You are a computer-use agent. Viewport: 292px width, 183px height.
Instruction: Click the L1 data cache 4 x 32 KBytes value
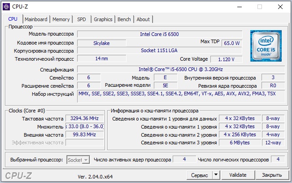(x=240, y=118)
